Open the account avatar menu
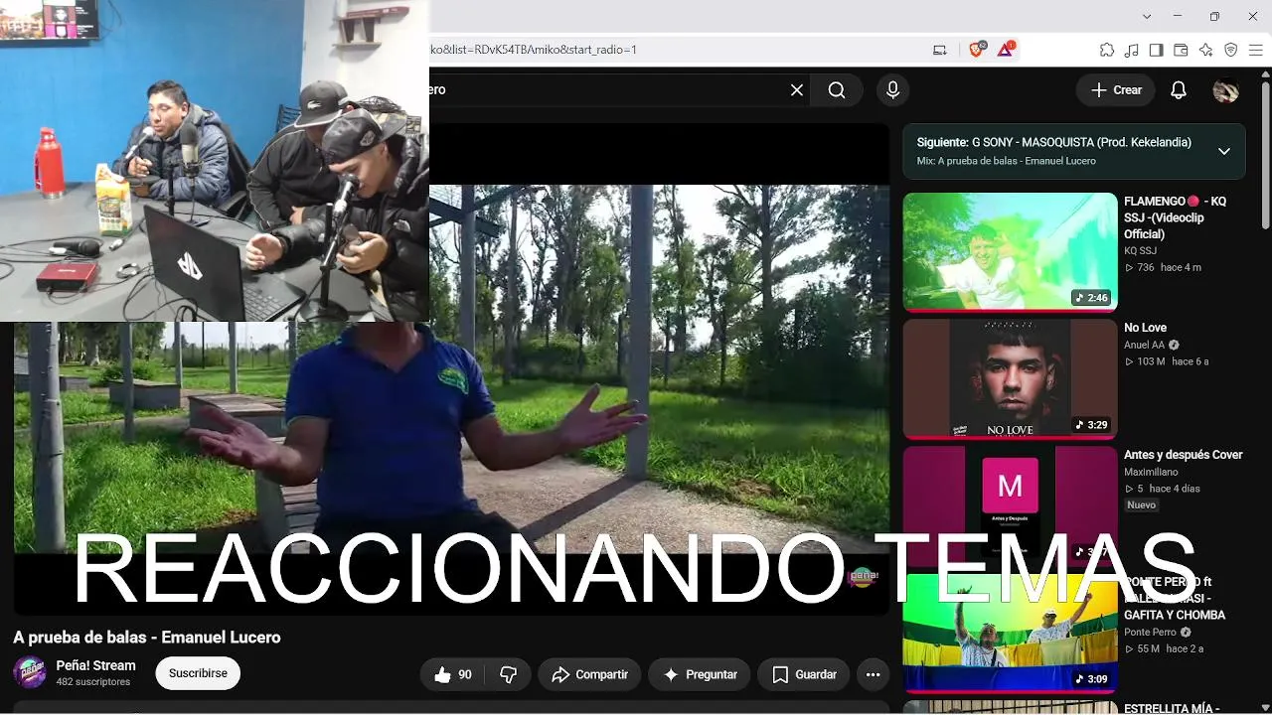The height and width of the screenshot is (715, 1272). tap(1226, 90)
